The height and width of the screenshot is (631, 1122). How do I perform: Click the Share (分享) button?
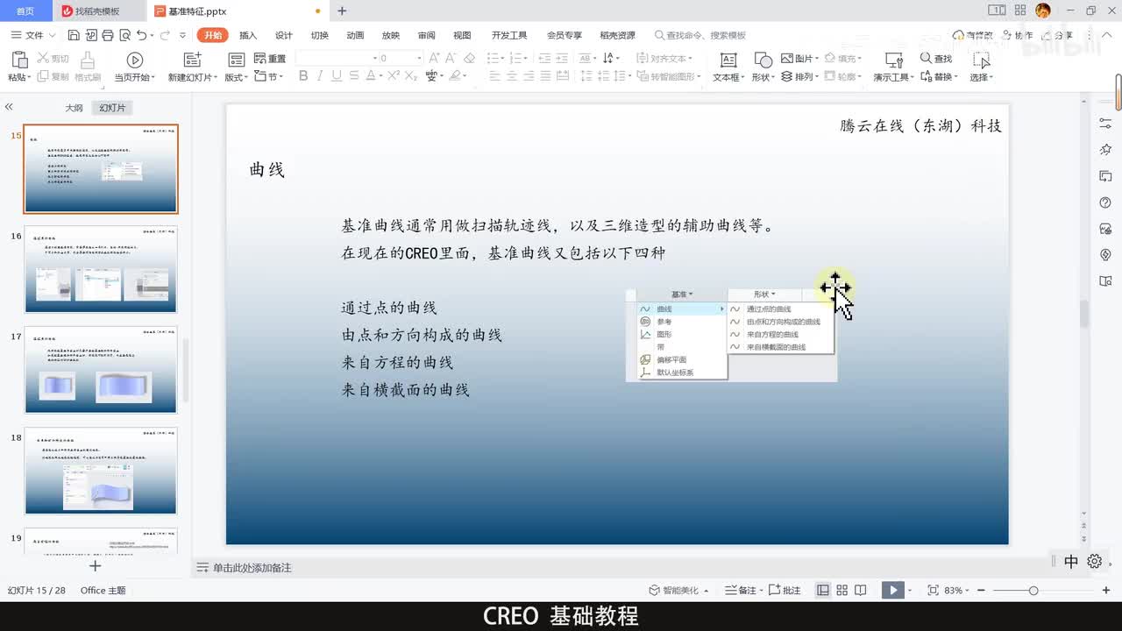[x=1058, y=35]
